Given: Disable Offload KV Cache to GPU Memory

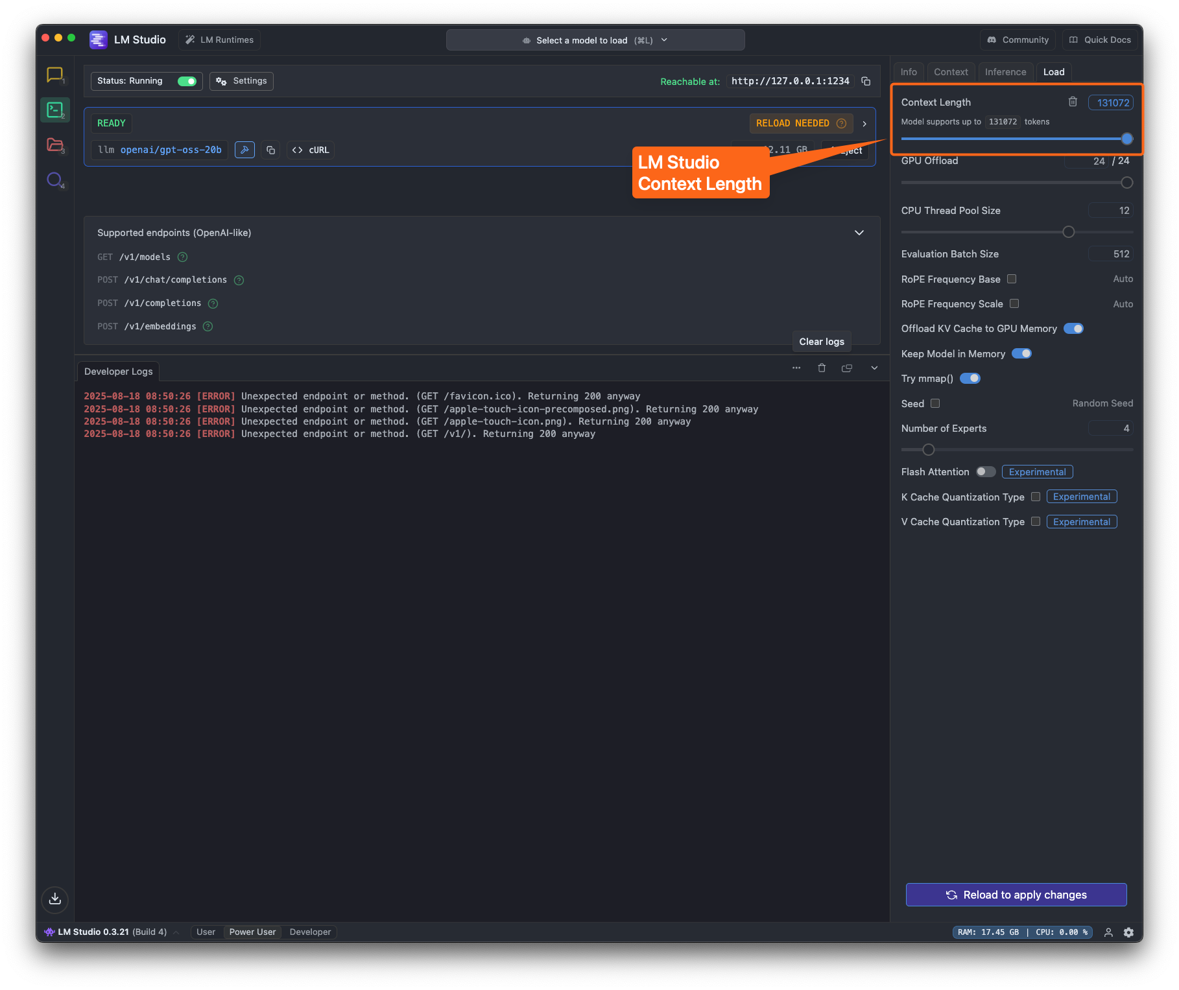Looking at the screenshot, I should (x=1073, y=329).
